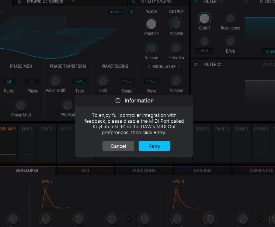Click the Wavefolding Shape sine icon

(x=126, y=81)
